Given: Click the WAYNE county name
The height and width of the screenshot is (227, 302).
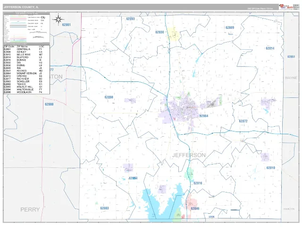Looking at the screenshot, I should click(x=291, y=78).
